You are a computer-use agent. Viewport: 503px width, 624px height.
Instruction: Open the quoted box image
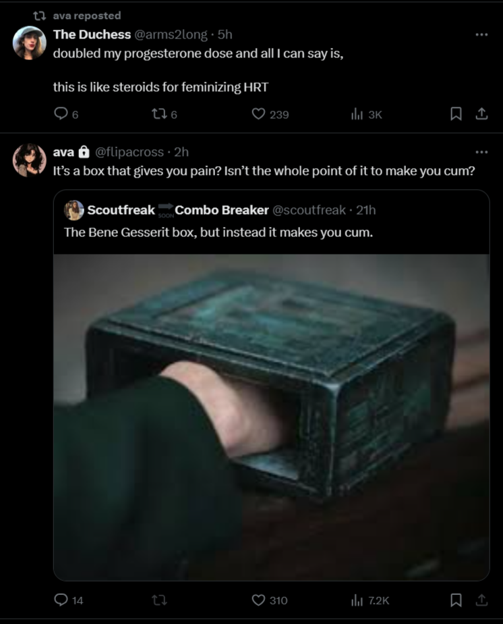(x=271, y=417)
